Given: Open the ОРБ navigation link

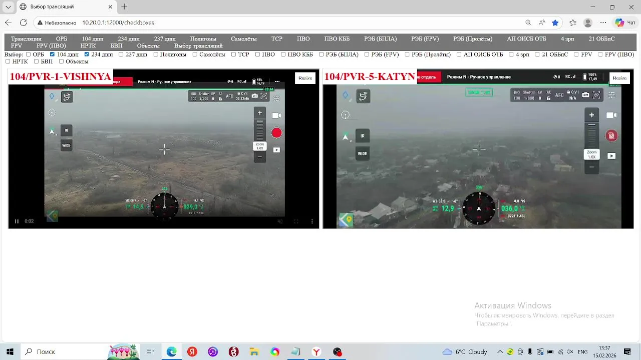Looking at the screenshot, I should 62,38.
